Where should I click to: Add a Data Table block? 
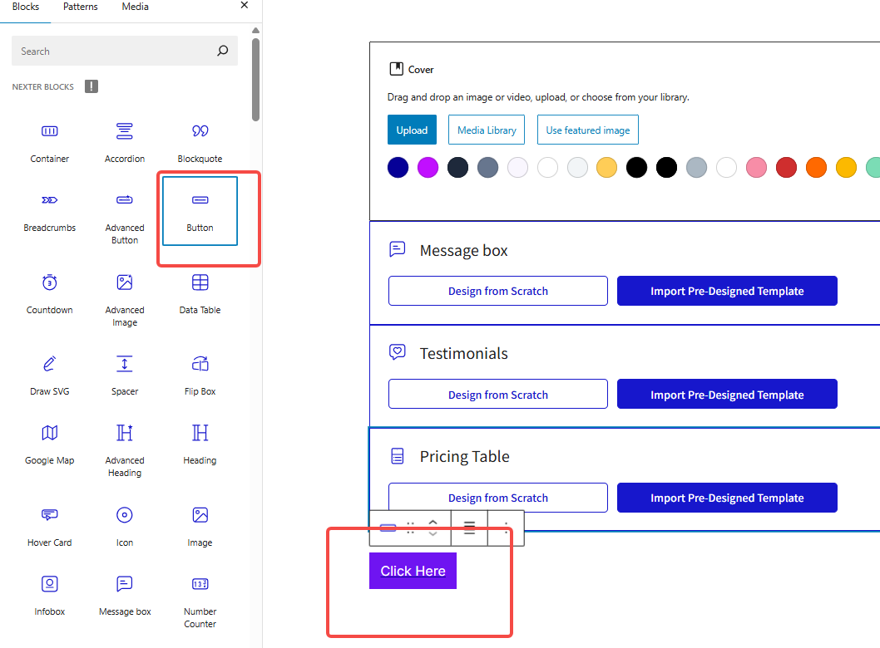pos(200,292)
